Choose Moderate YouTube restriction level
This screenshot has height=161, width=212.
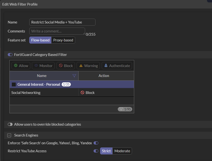(x=122, y=151)
